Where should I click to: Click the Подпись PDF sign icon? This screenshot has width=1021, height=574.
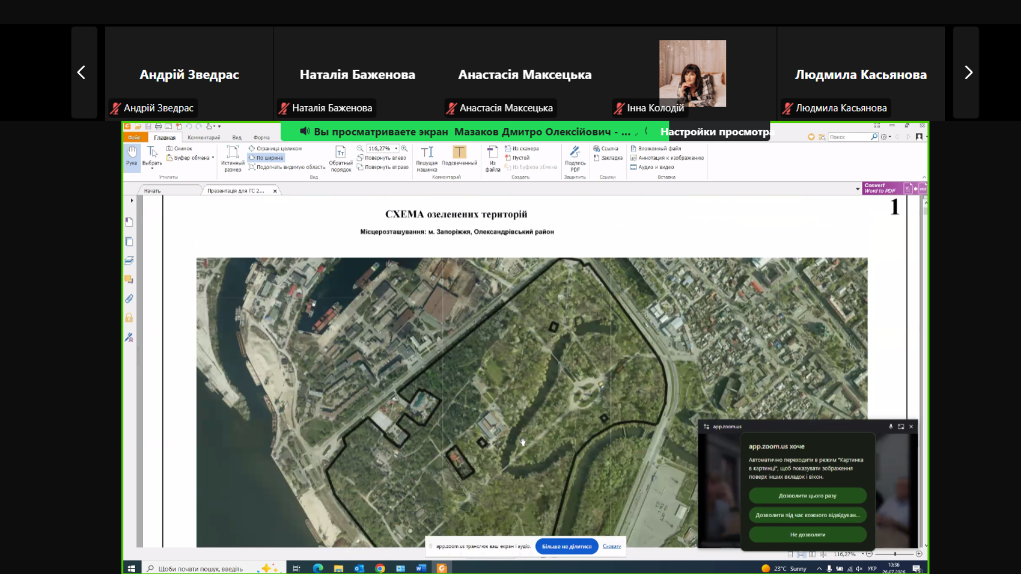point(575,158)
